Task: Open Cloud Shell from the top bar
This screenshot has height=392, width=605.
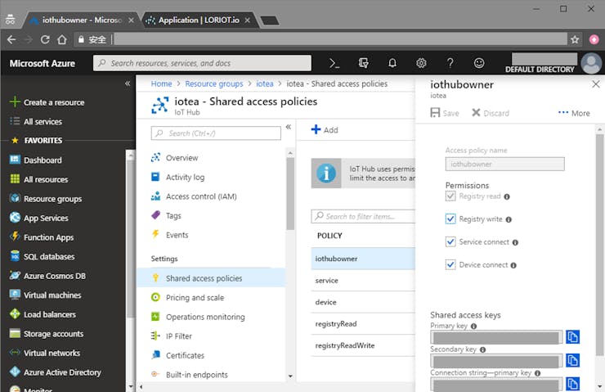Action: coord(334,63)
